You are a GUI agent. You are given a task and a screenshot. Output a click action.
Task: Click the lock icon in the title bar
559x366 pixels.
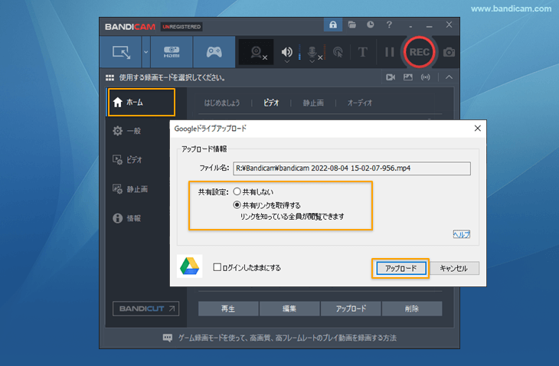333,25
